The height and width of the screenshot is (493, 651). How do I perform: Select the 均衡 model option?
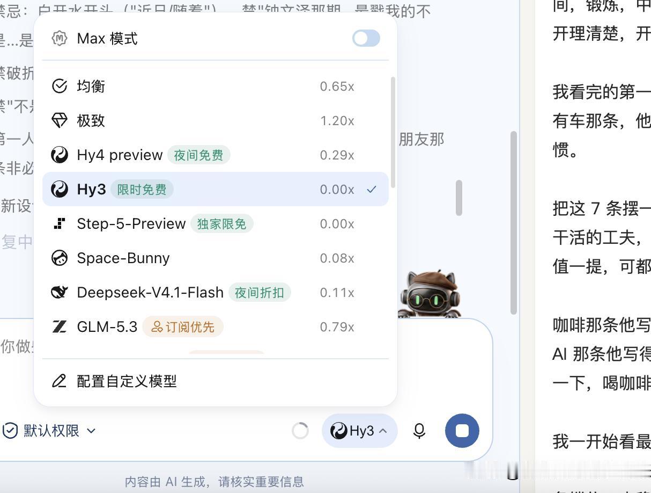click(x=216, y=86)
